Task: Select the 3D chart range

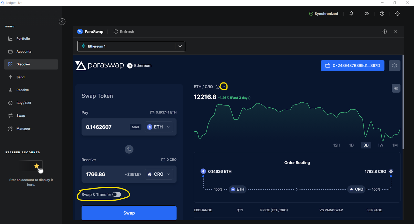Action: 366,145
